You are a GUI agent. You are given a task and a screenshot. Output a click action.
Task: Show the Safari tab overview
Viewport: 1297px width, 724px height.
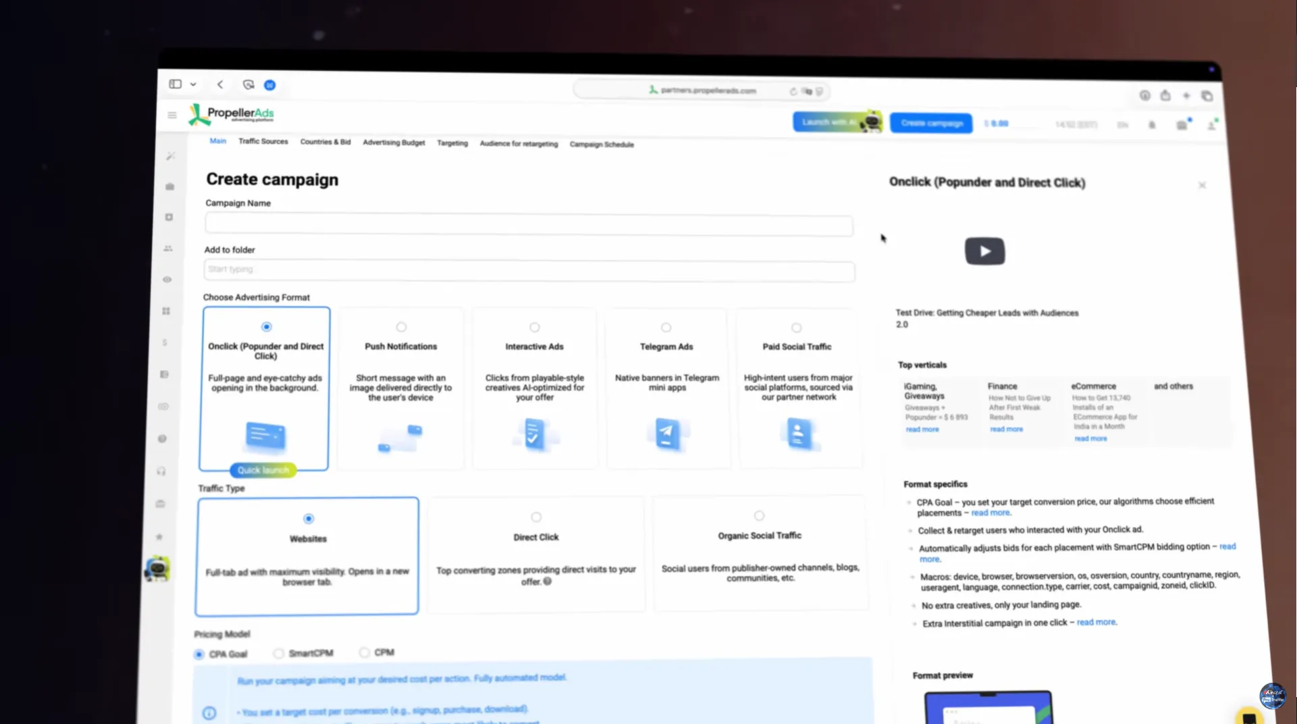click(1207, 97)
